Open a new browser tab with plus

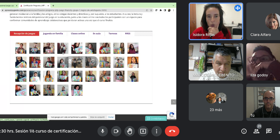53,5
